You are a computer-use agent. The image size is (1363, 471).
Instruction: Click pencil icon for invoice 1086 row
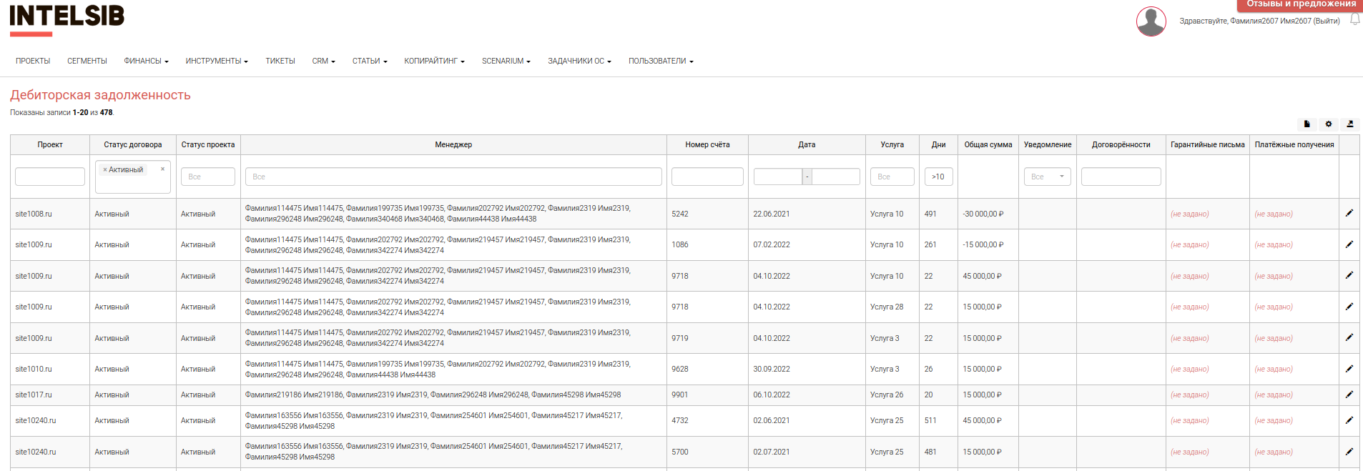click(1349, 244)
